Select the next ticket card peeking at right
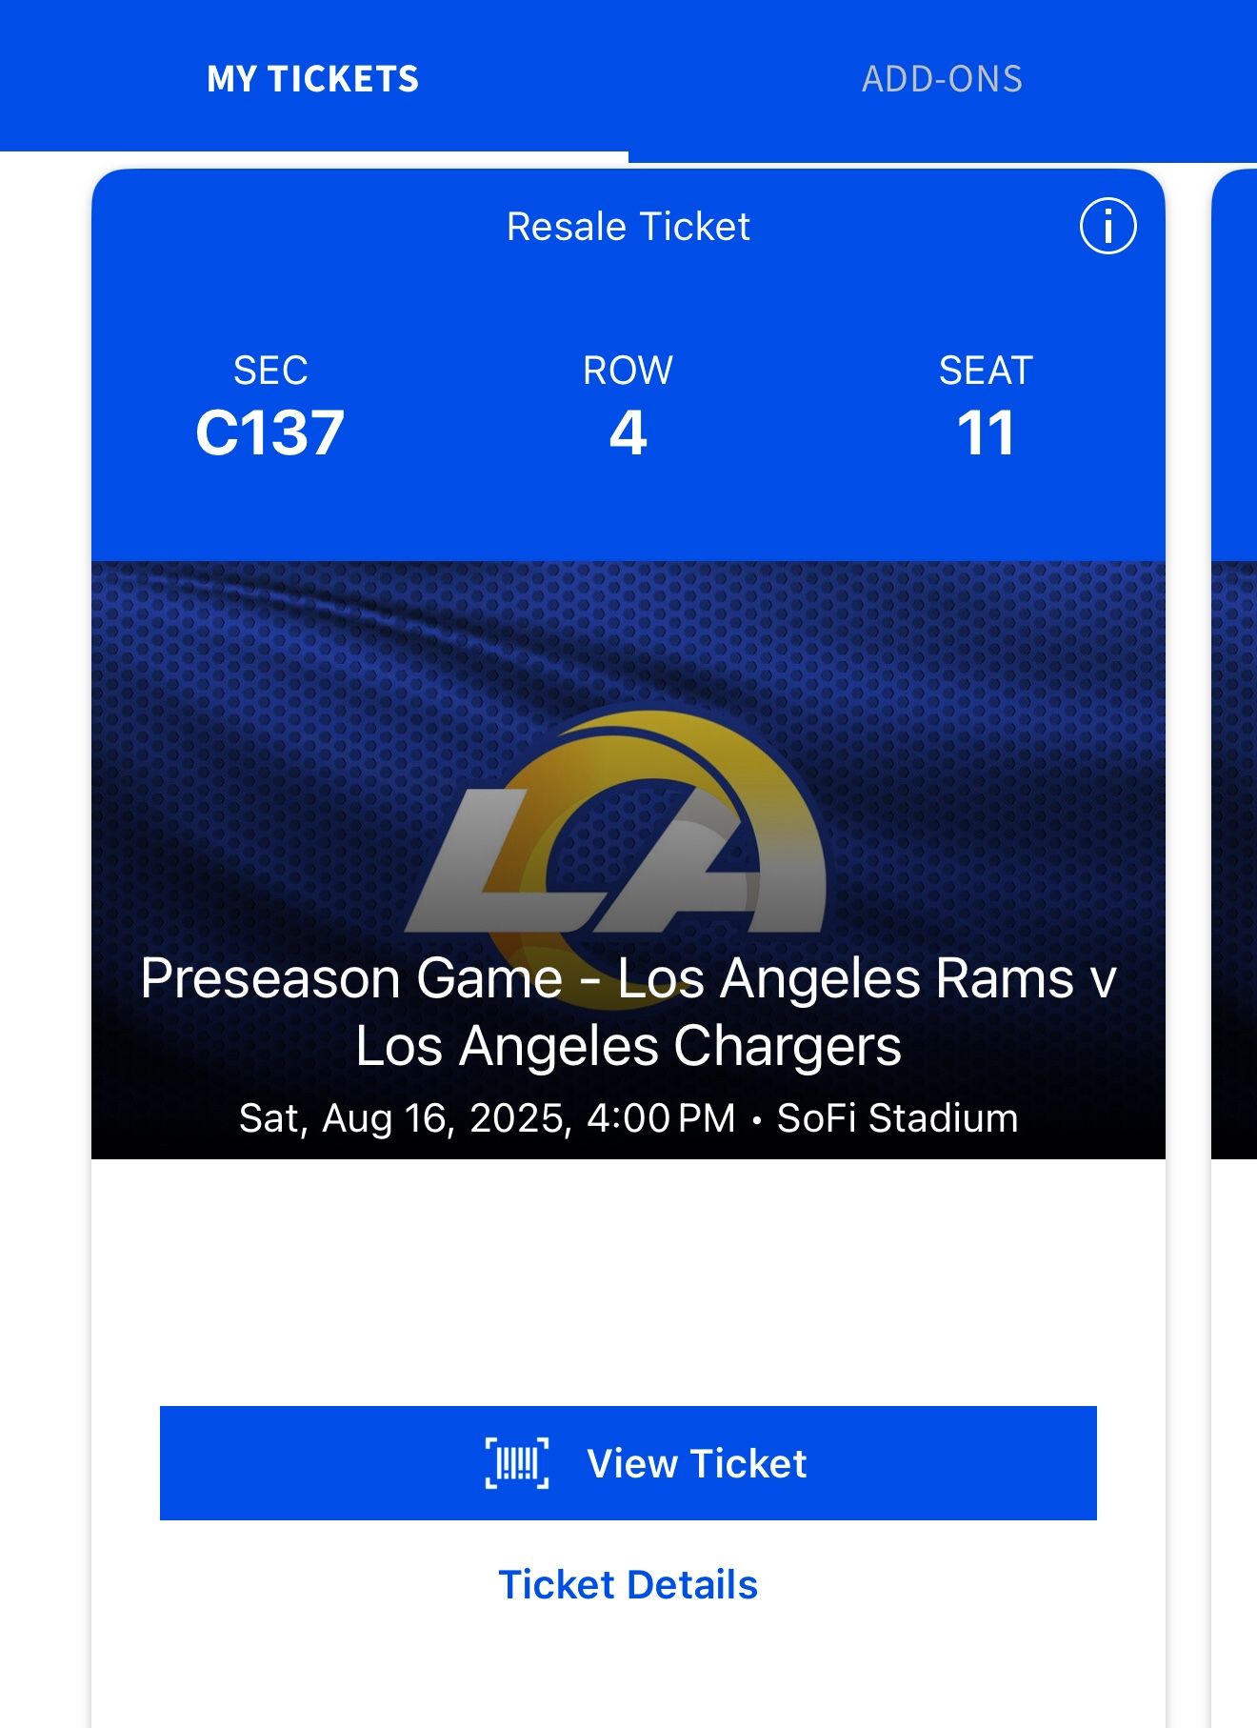This screenshot has height=1728, width=1257. (1235, 667)
